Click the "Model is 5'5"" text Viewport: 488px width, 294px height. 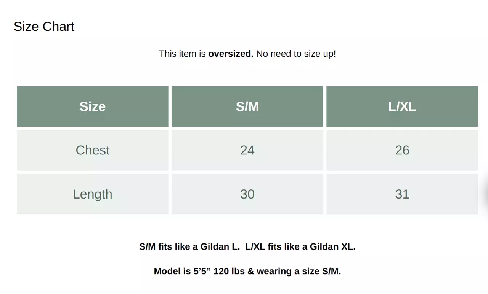(183, 271)
